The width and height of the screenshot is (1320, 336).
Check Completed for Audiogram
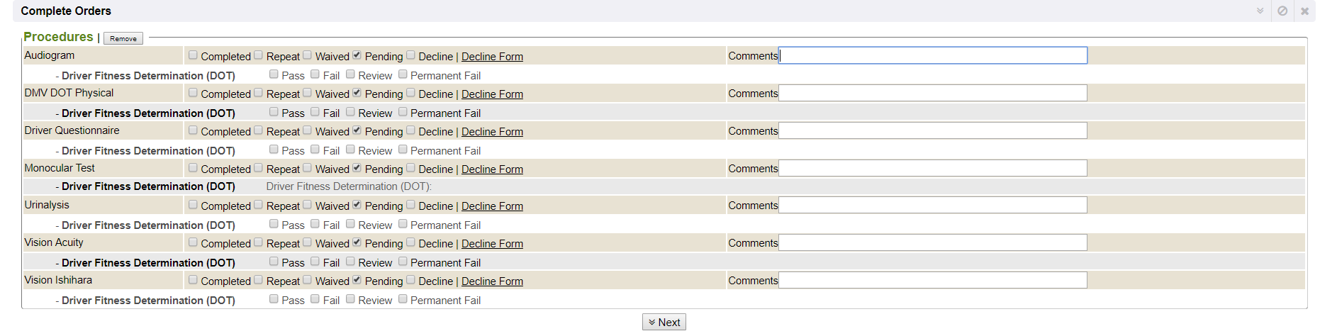(x=193, y=55)
